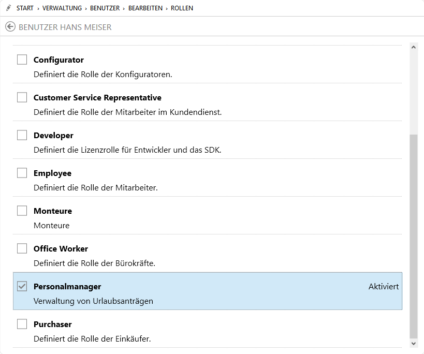Toggle the Monteure role checkbox

(x=22, y=211)
